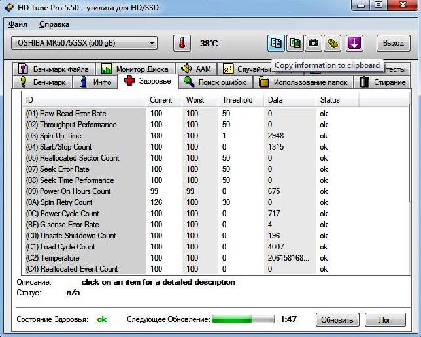
Task: Switch to the Использование папок tab
Action: [303, 82]
